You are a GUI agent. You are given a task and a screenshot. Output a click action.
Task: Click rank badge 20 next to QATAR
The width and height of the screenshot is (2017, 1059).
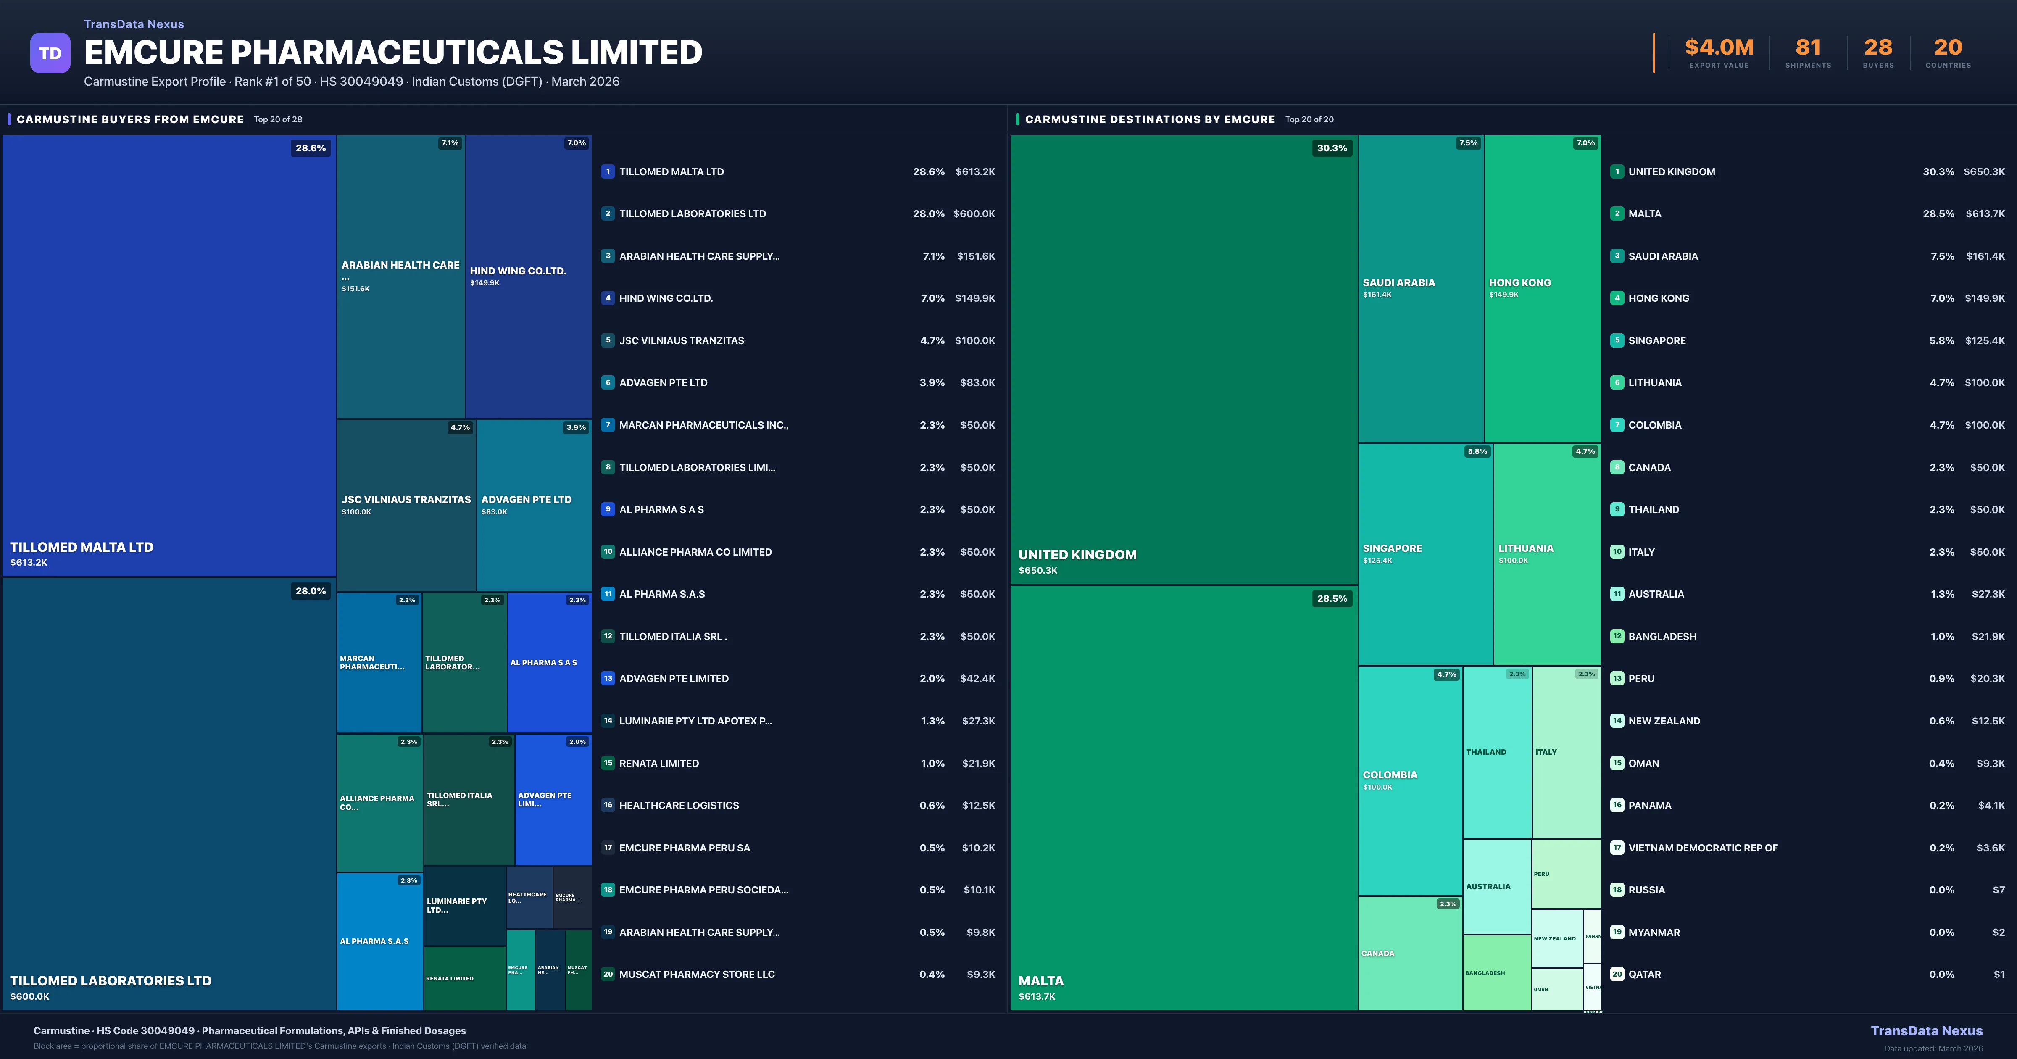point(1617,975)
